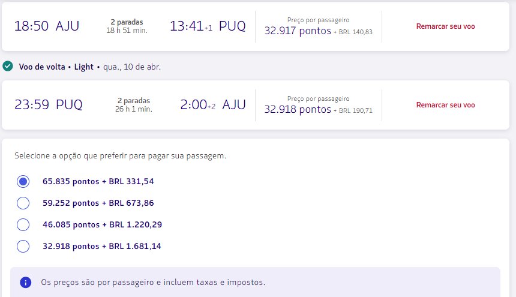The height and width of the screenshot is (297, 516).
Task: Click the 32.917 pontos price
Action: pos(298,31)
